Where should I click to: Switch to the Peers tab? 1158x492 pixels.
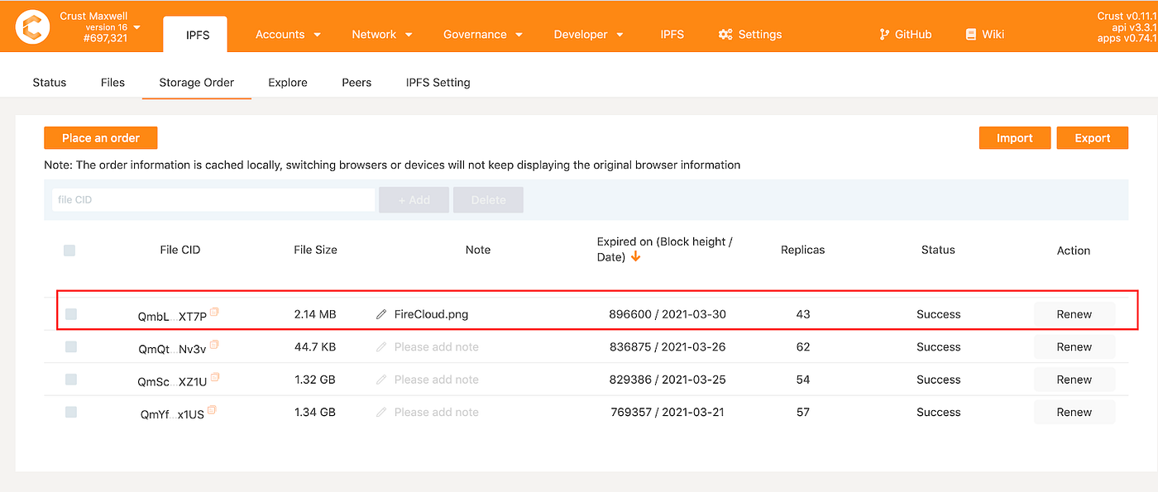356,83
